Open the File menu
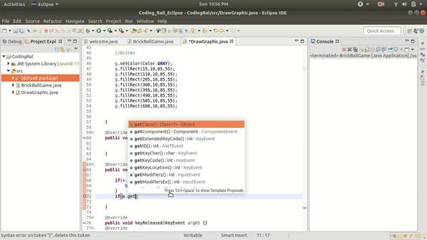 (x=5, y=21)
